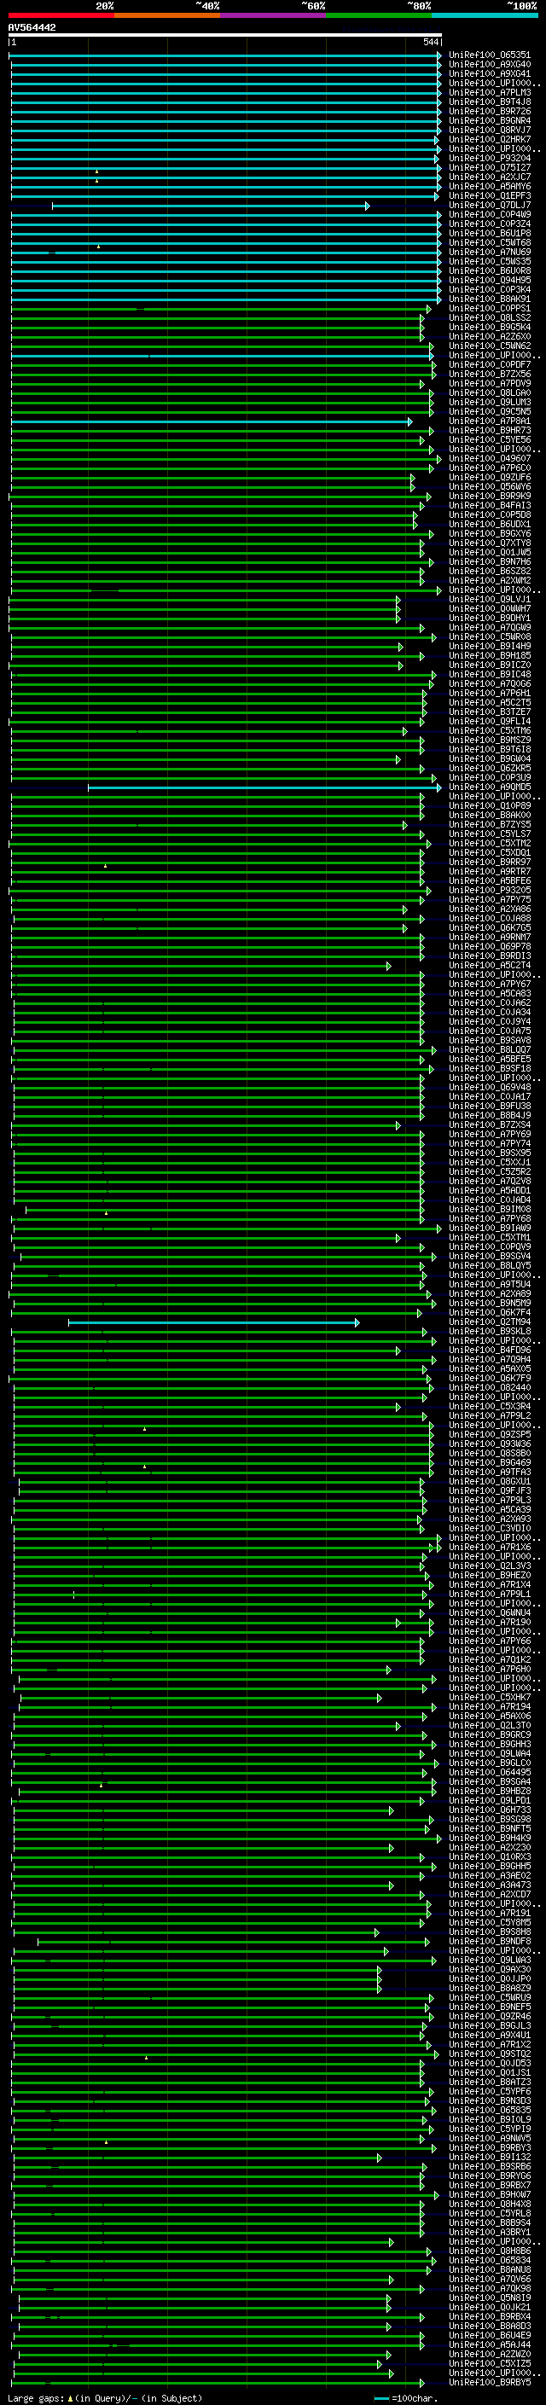Select hit UniRef100_A7PLM3
The image size is (546, 2405).
click(x=489, y=92)
